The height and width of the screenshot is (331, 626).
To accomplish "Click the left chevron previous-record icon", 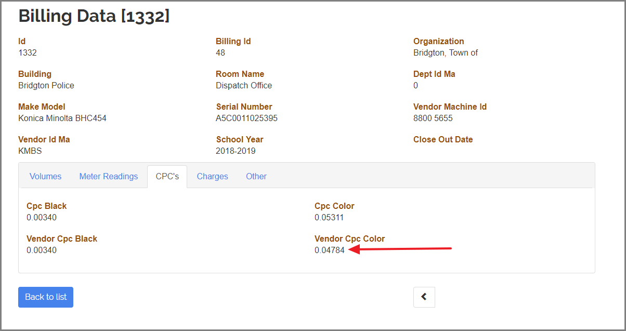I will (x=424, y=297).
